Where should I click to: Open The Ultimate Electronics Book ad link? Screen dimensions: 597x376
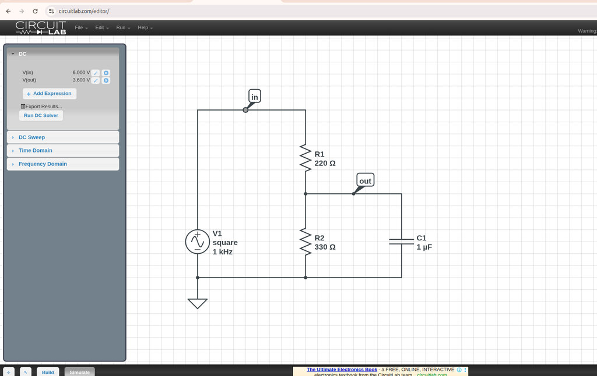342,370
